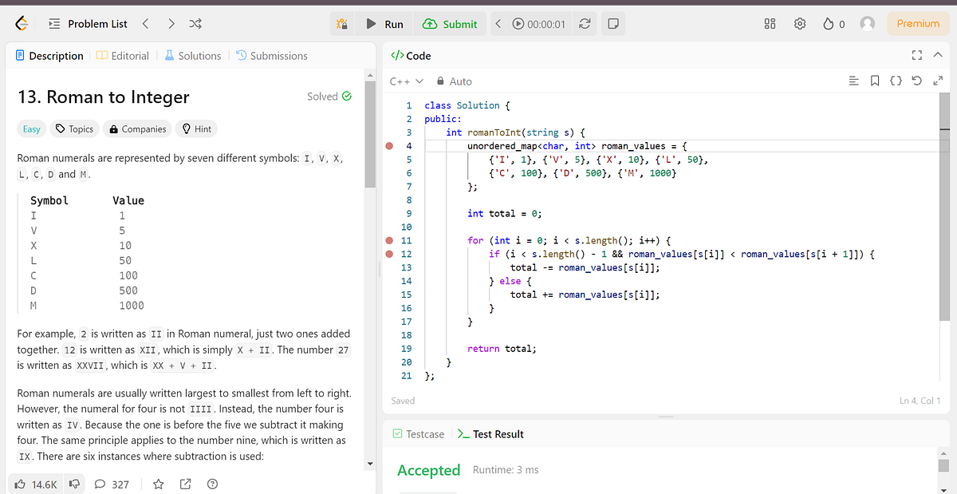Screen dimensions: 957x494
Task: Click the Premium button
Action: click(918, 24)
